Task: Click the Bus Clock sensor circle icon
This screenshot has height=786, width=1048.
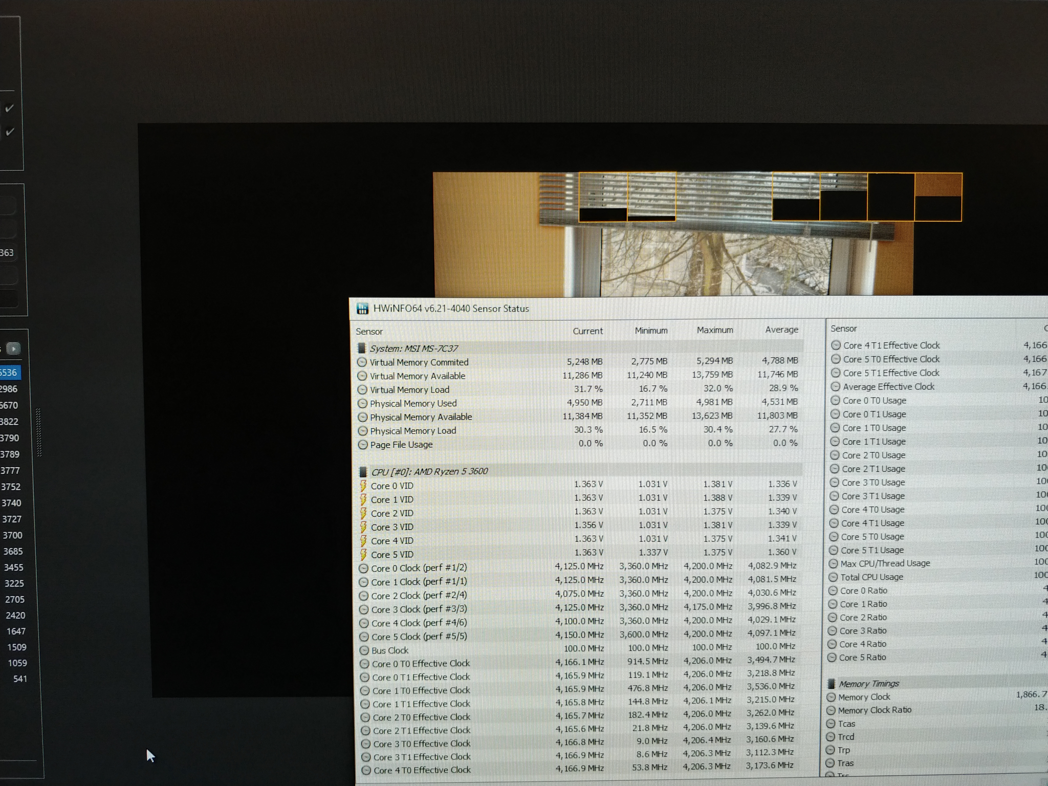Action: point(364,650)
